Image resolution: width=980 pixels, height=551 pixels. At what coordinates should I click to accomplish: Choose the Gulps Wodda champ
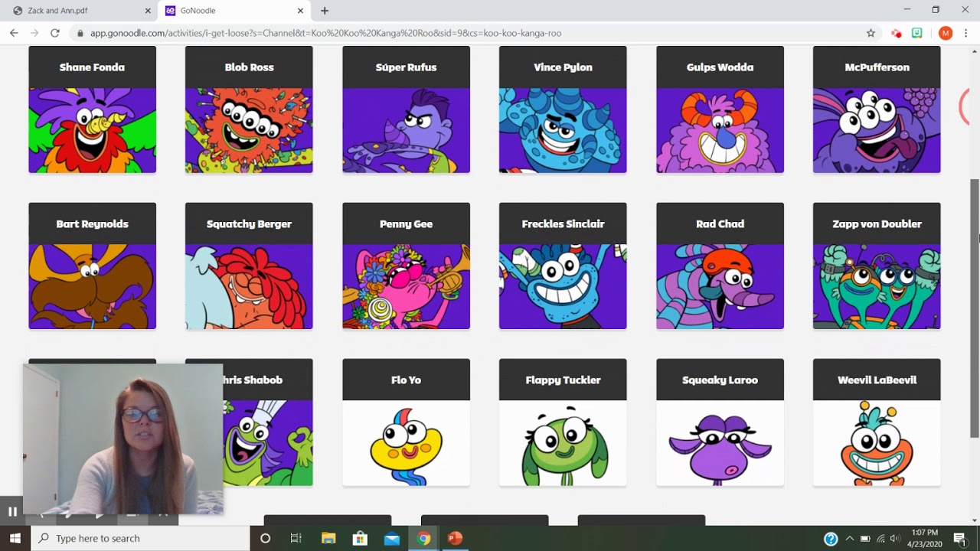point(720,109)
